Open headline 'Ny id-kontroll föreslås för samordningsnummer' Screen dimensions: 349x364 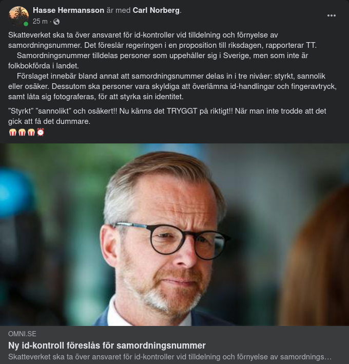[107, 345]
